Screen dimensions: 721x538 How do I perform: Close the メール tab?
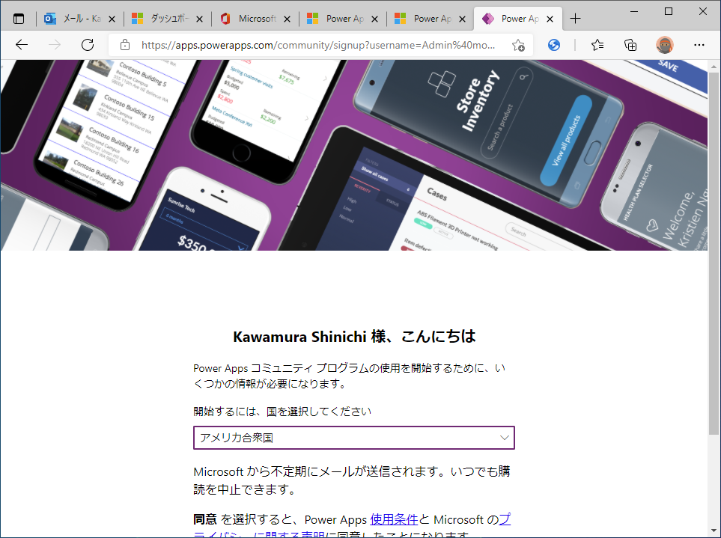pyautogui.click(x=112, y=19)
